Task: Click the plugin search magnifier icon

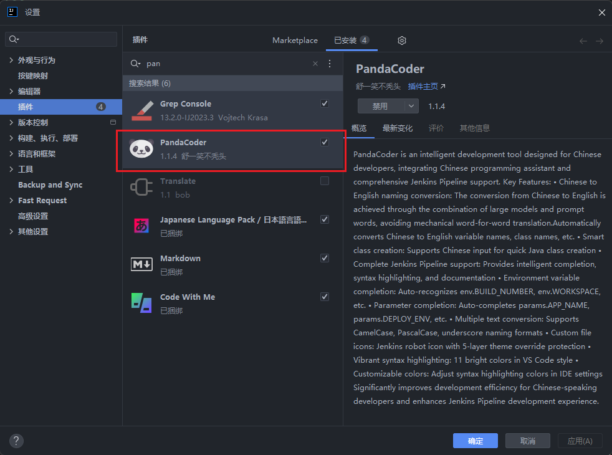Action: click(x=135, y=64)
